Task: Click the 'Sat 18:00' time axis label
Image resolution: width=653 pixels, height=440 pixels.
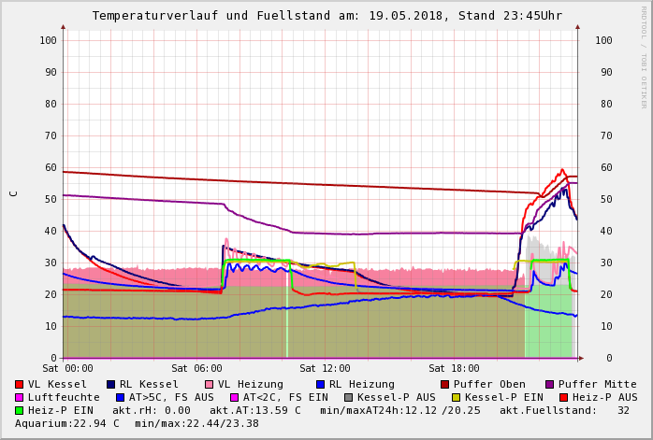Action: coord(454,368)
